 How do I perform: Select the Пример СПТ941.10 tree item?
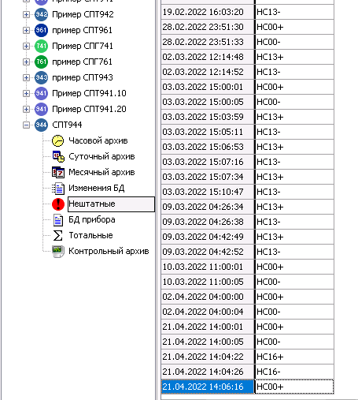89,93
